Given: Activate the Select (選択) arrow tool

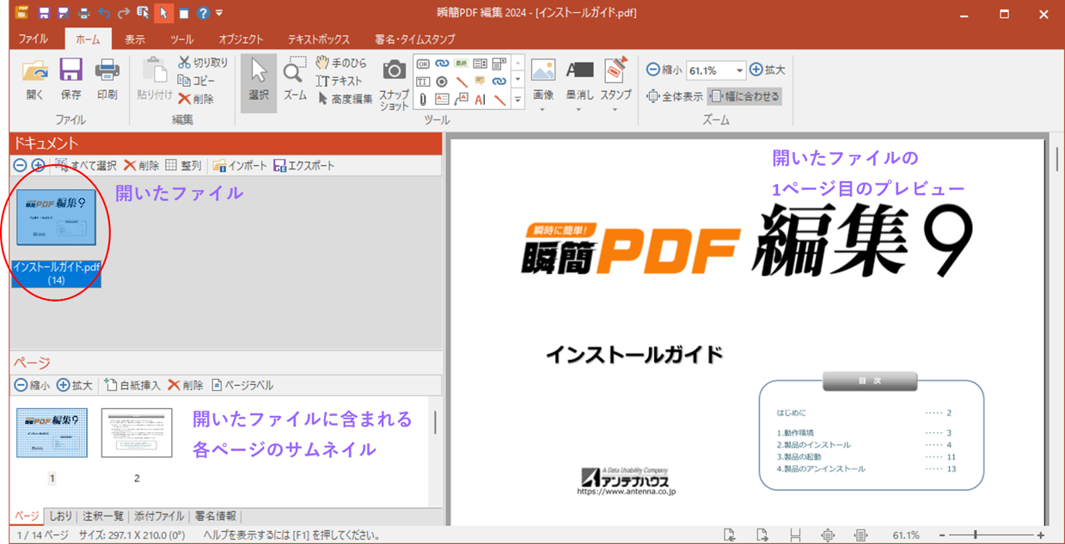Looking at the screenshot, I should (259, 83).
